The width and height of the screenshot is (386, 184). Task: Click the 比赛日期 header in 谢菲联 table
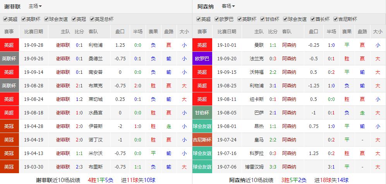click(33, 31)
